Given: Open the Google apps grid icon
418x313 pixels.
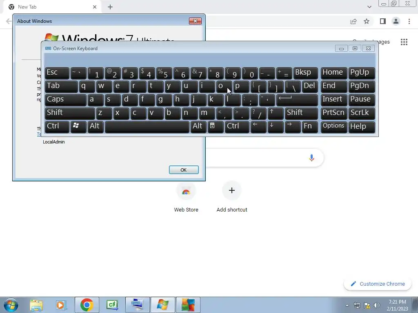Looking at the screenshot, I should point(404,42).
